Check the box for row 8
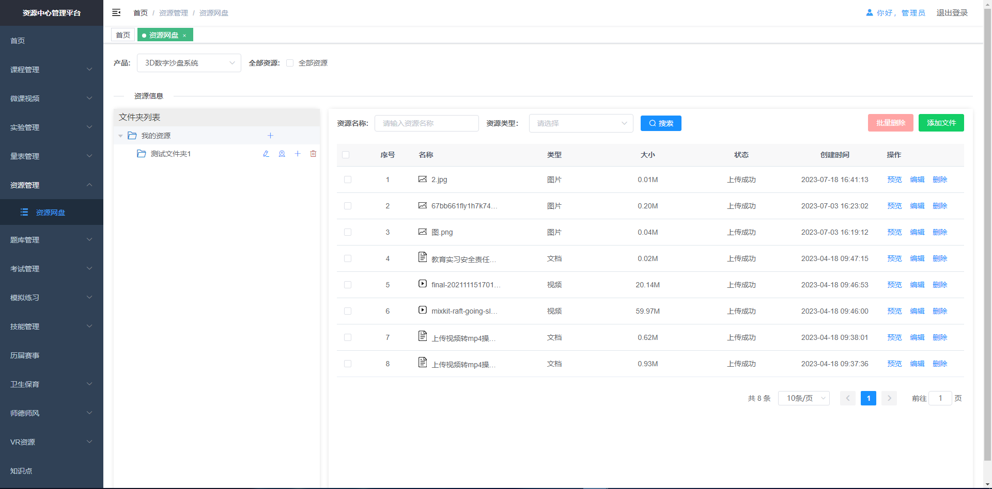 [x=348, y=364]
